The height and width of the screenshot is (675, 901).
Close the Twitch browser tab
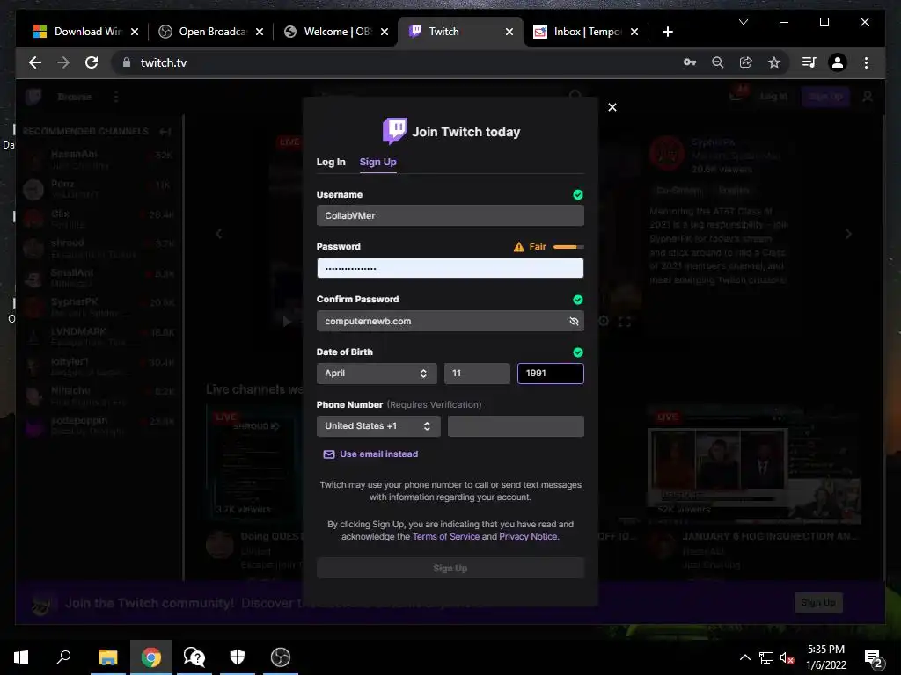pyautogui.click(x=509, y=32)
